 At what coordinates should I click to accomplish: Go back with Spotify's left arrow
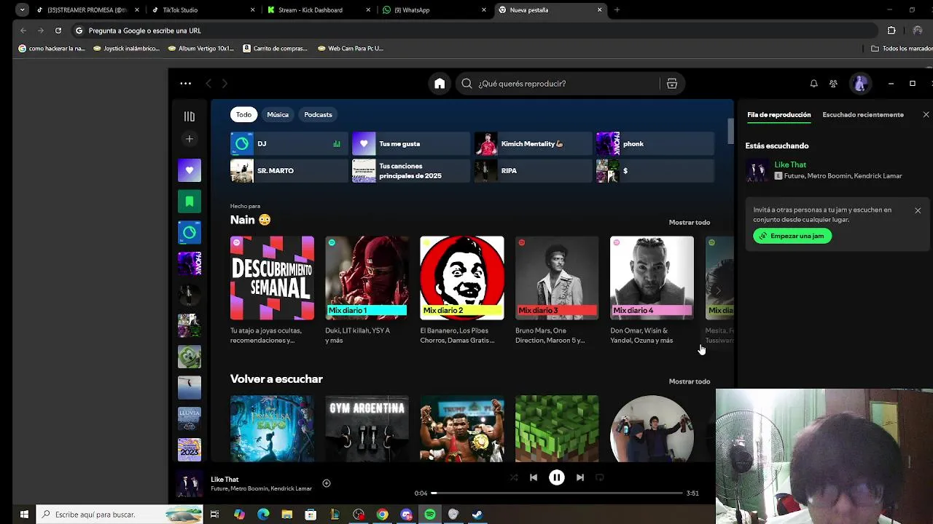(x=208, y=84)
